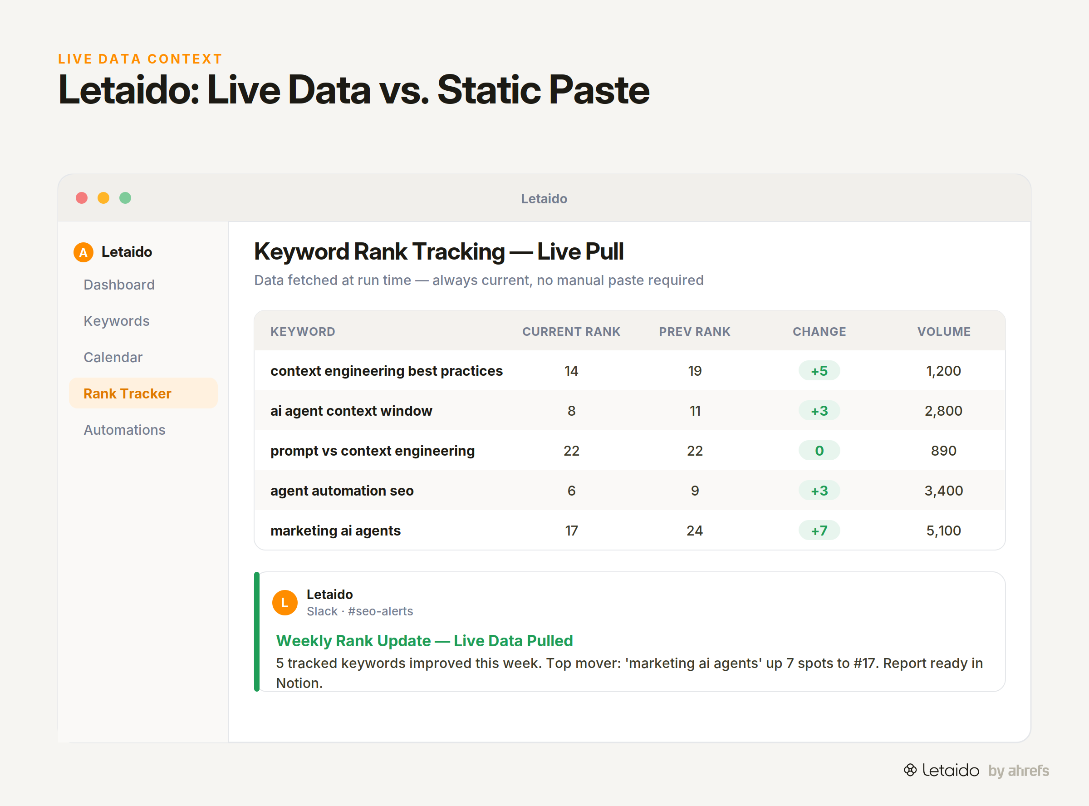Click Letaido sender name in Slack alert
1089x806 pixels.
[330, 594]
